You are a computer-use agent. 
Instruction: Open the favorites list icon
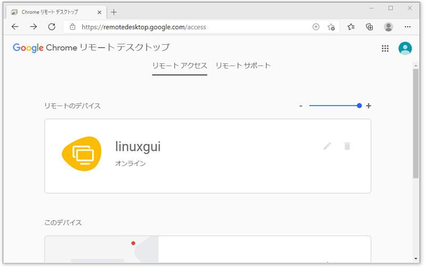[x=351, y=27]
